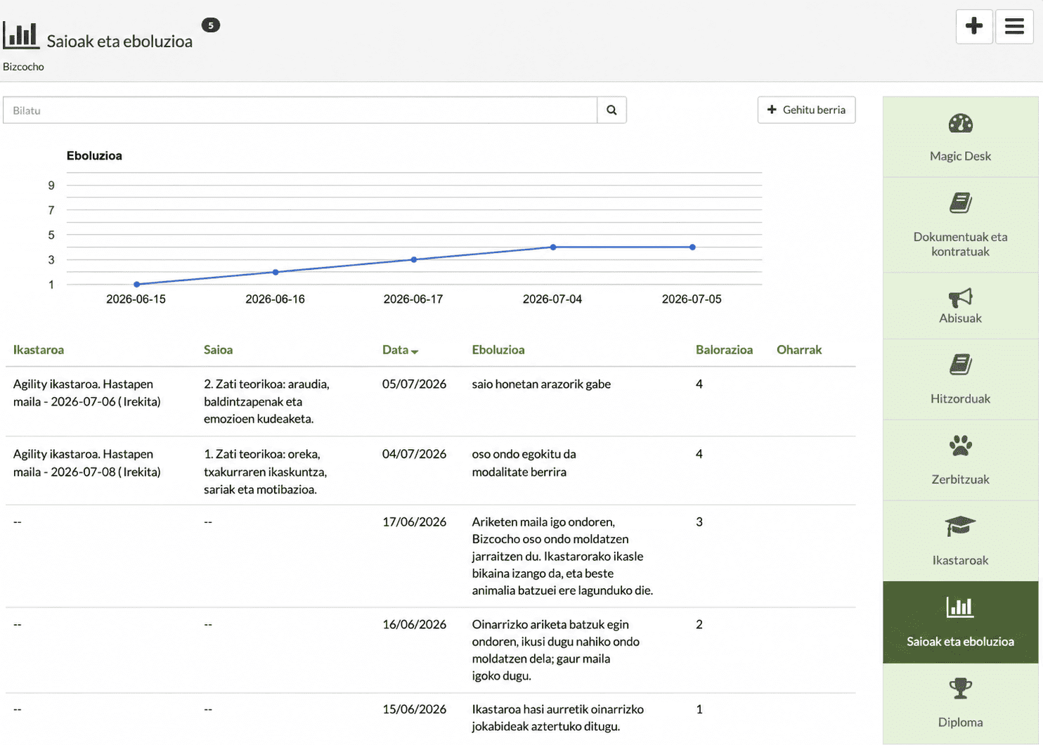
Task: Sort by Balorazioa column header
Action: click(x=724, y=350)
